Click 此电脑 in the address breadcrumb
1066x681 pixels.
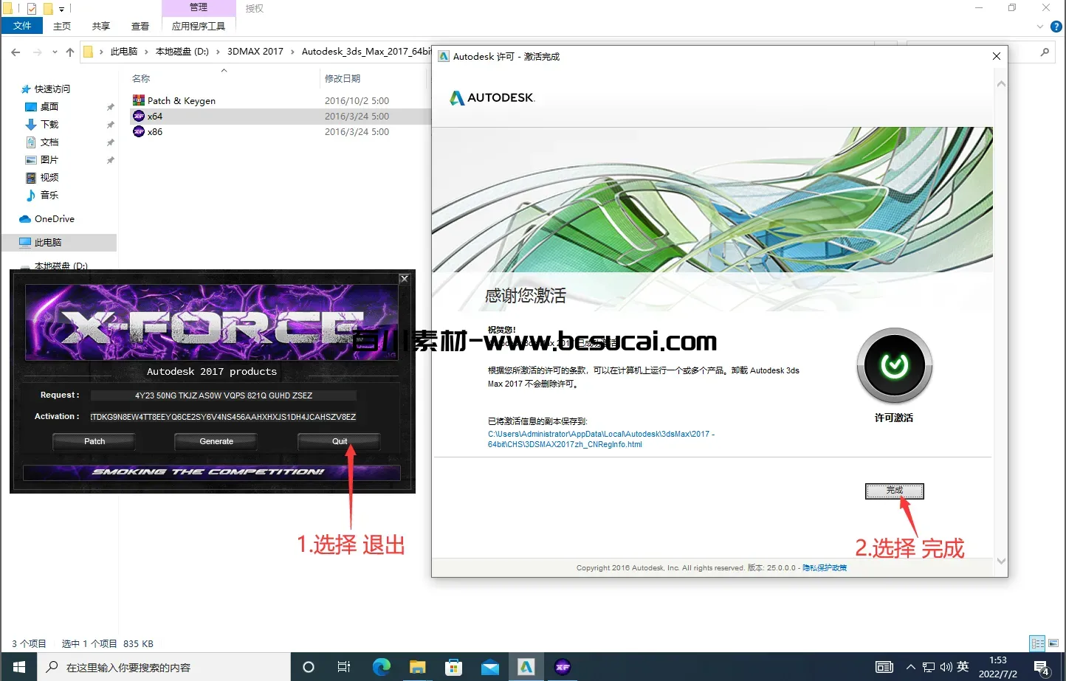tap(123, 52)
